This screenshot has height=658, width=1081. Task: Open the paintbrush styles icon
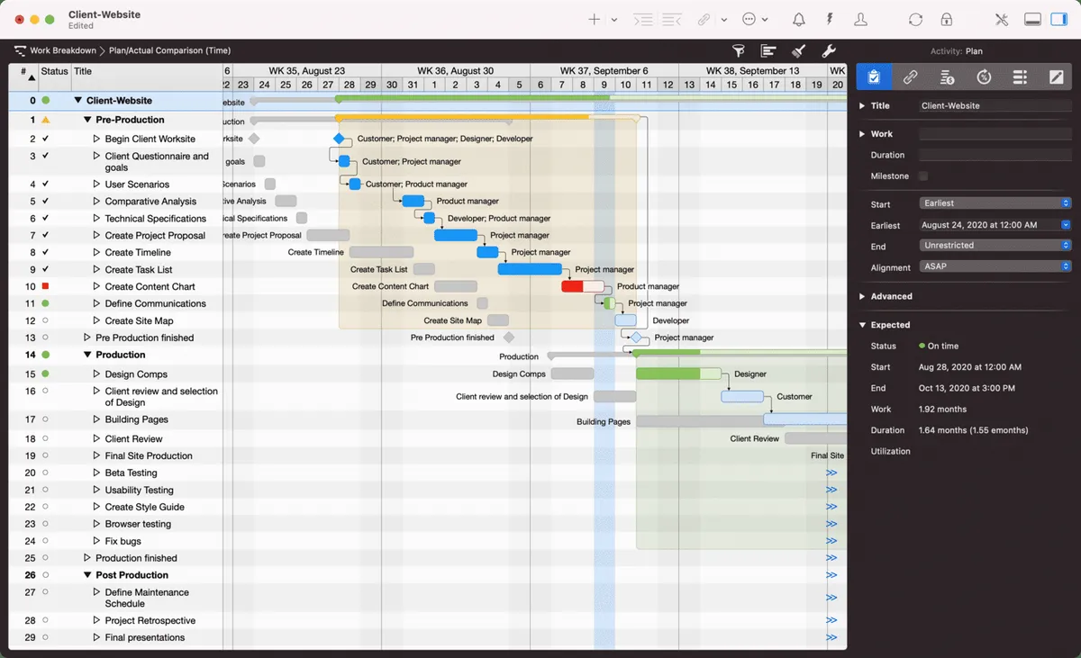coord(798,51)
